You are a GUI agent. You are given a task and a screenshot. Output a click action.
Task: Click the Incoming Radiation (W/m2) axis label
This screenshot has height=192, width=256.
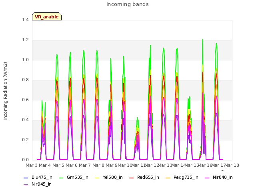5,91
